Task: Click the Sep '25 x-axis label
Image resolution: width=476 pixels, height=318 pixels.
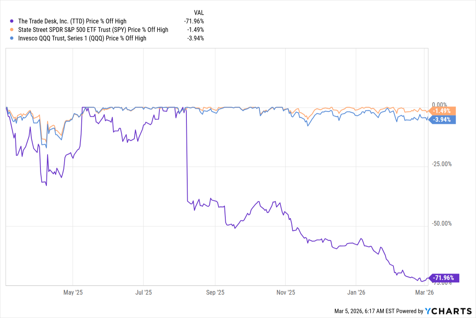Action: coord(215,293)
